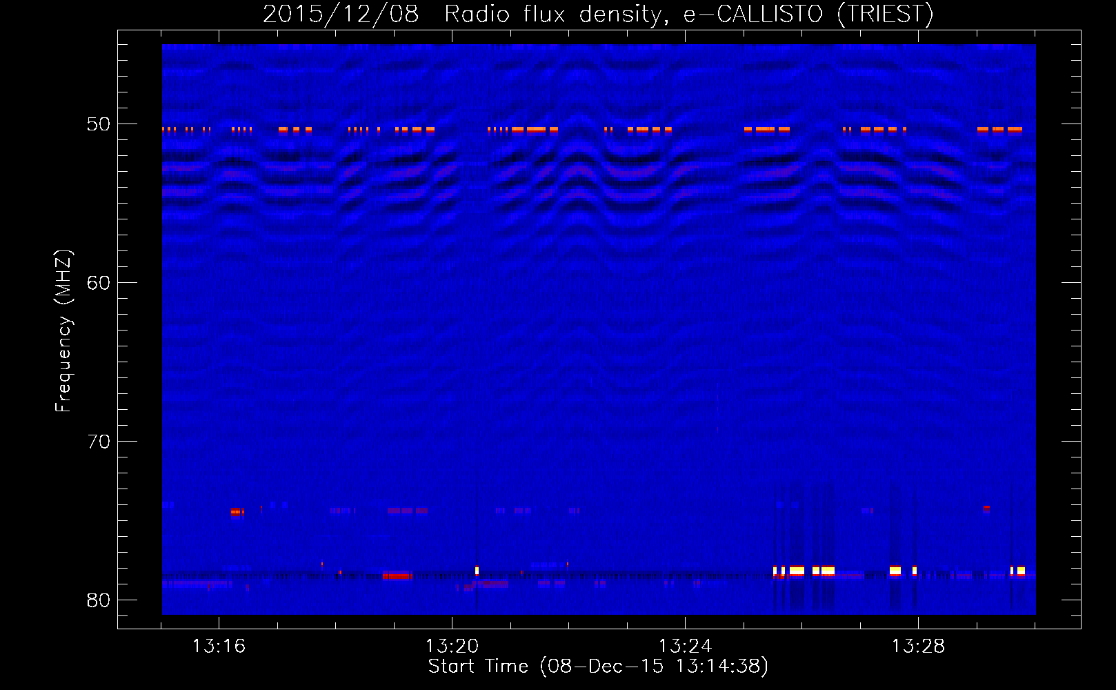Click the "Start Time (08-Dec-15 13:14:38)" axis label
1116x690 pixels.
(x=598, y=667)
